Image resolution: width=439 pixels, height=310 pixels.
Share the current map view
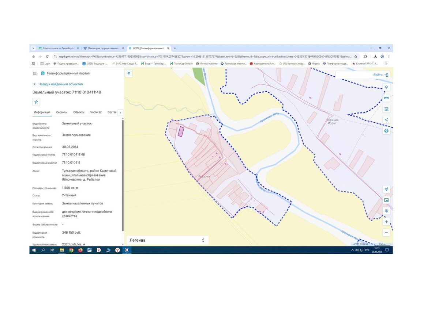click(x=386, y=120)
